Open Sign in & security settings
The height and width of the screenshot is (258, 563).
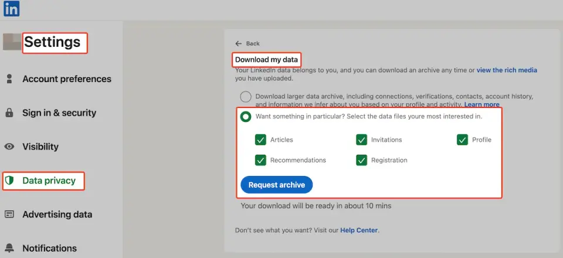[x=59, y=113]
